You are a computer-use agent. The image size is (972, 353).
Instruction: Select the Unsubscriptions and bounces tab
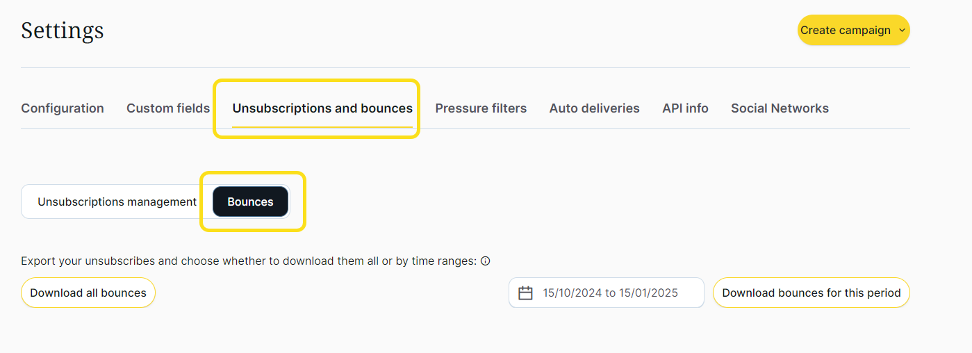tap(322, 108)
